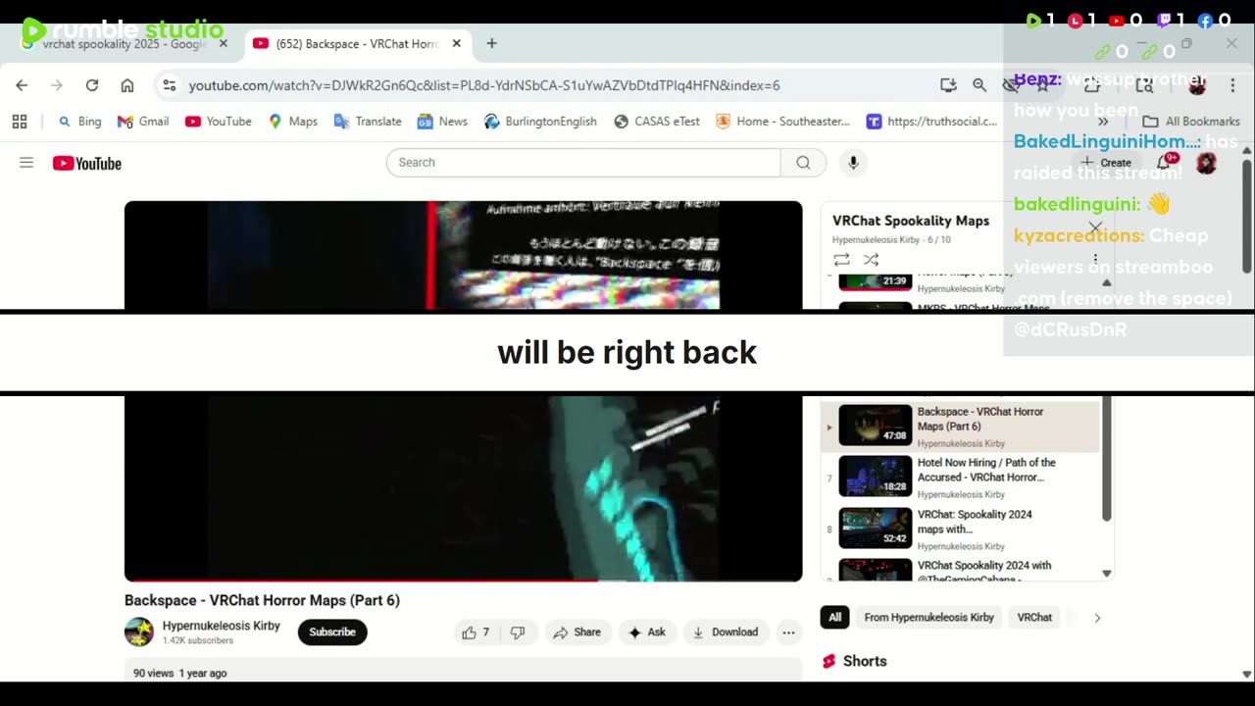Search with voice microphone icon
Image resolution: width=1255 pixels, height=706 pixels.
853,163
